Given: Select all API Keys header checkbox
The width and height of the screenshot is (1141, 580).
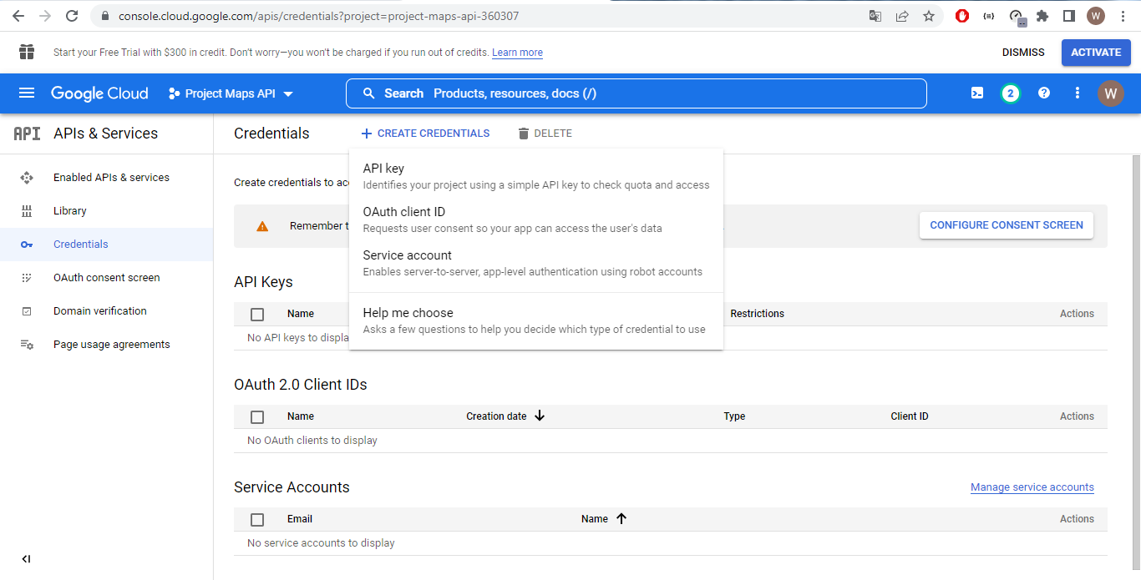Looking at the screenshot, I should coord(257,315).
